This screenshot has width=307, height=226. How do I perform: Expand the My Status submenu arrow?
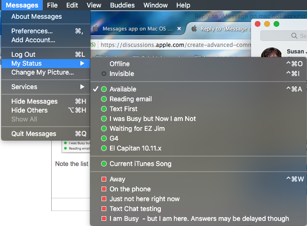pos(82,63)
